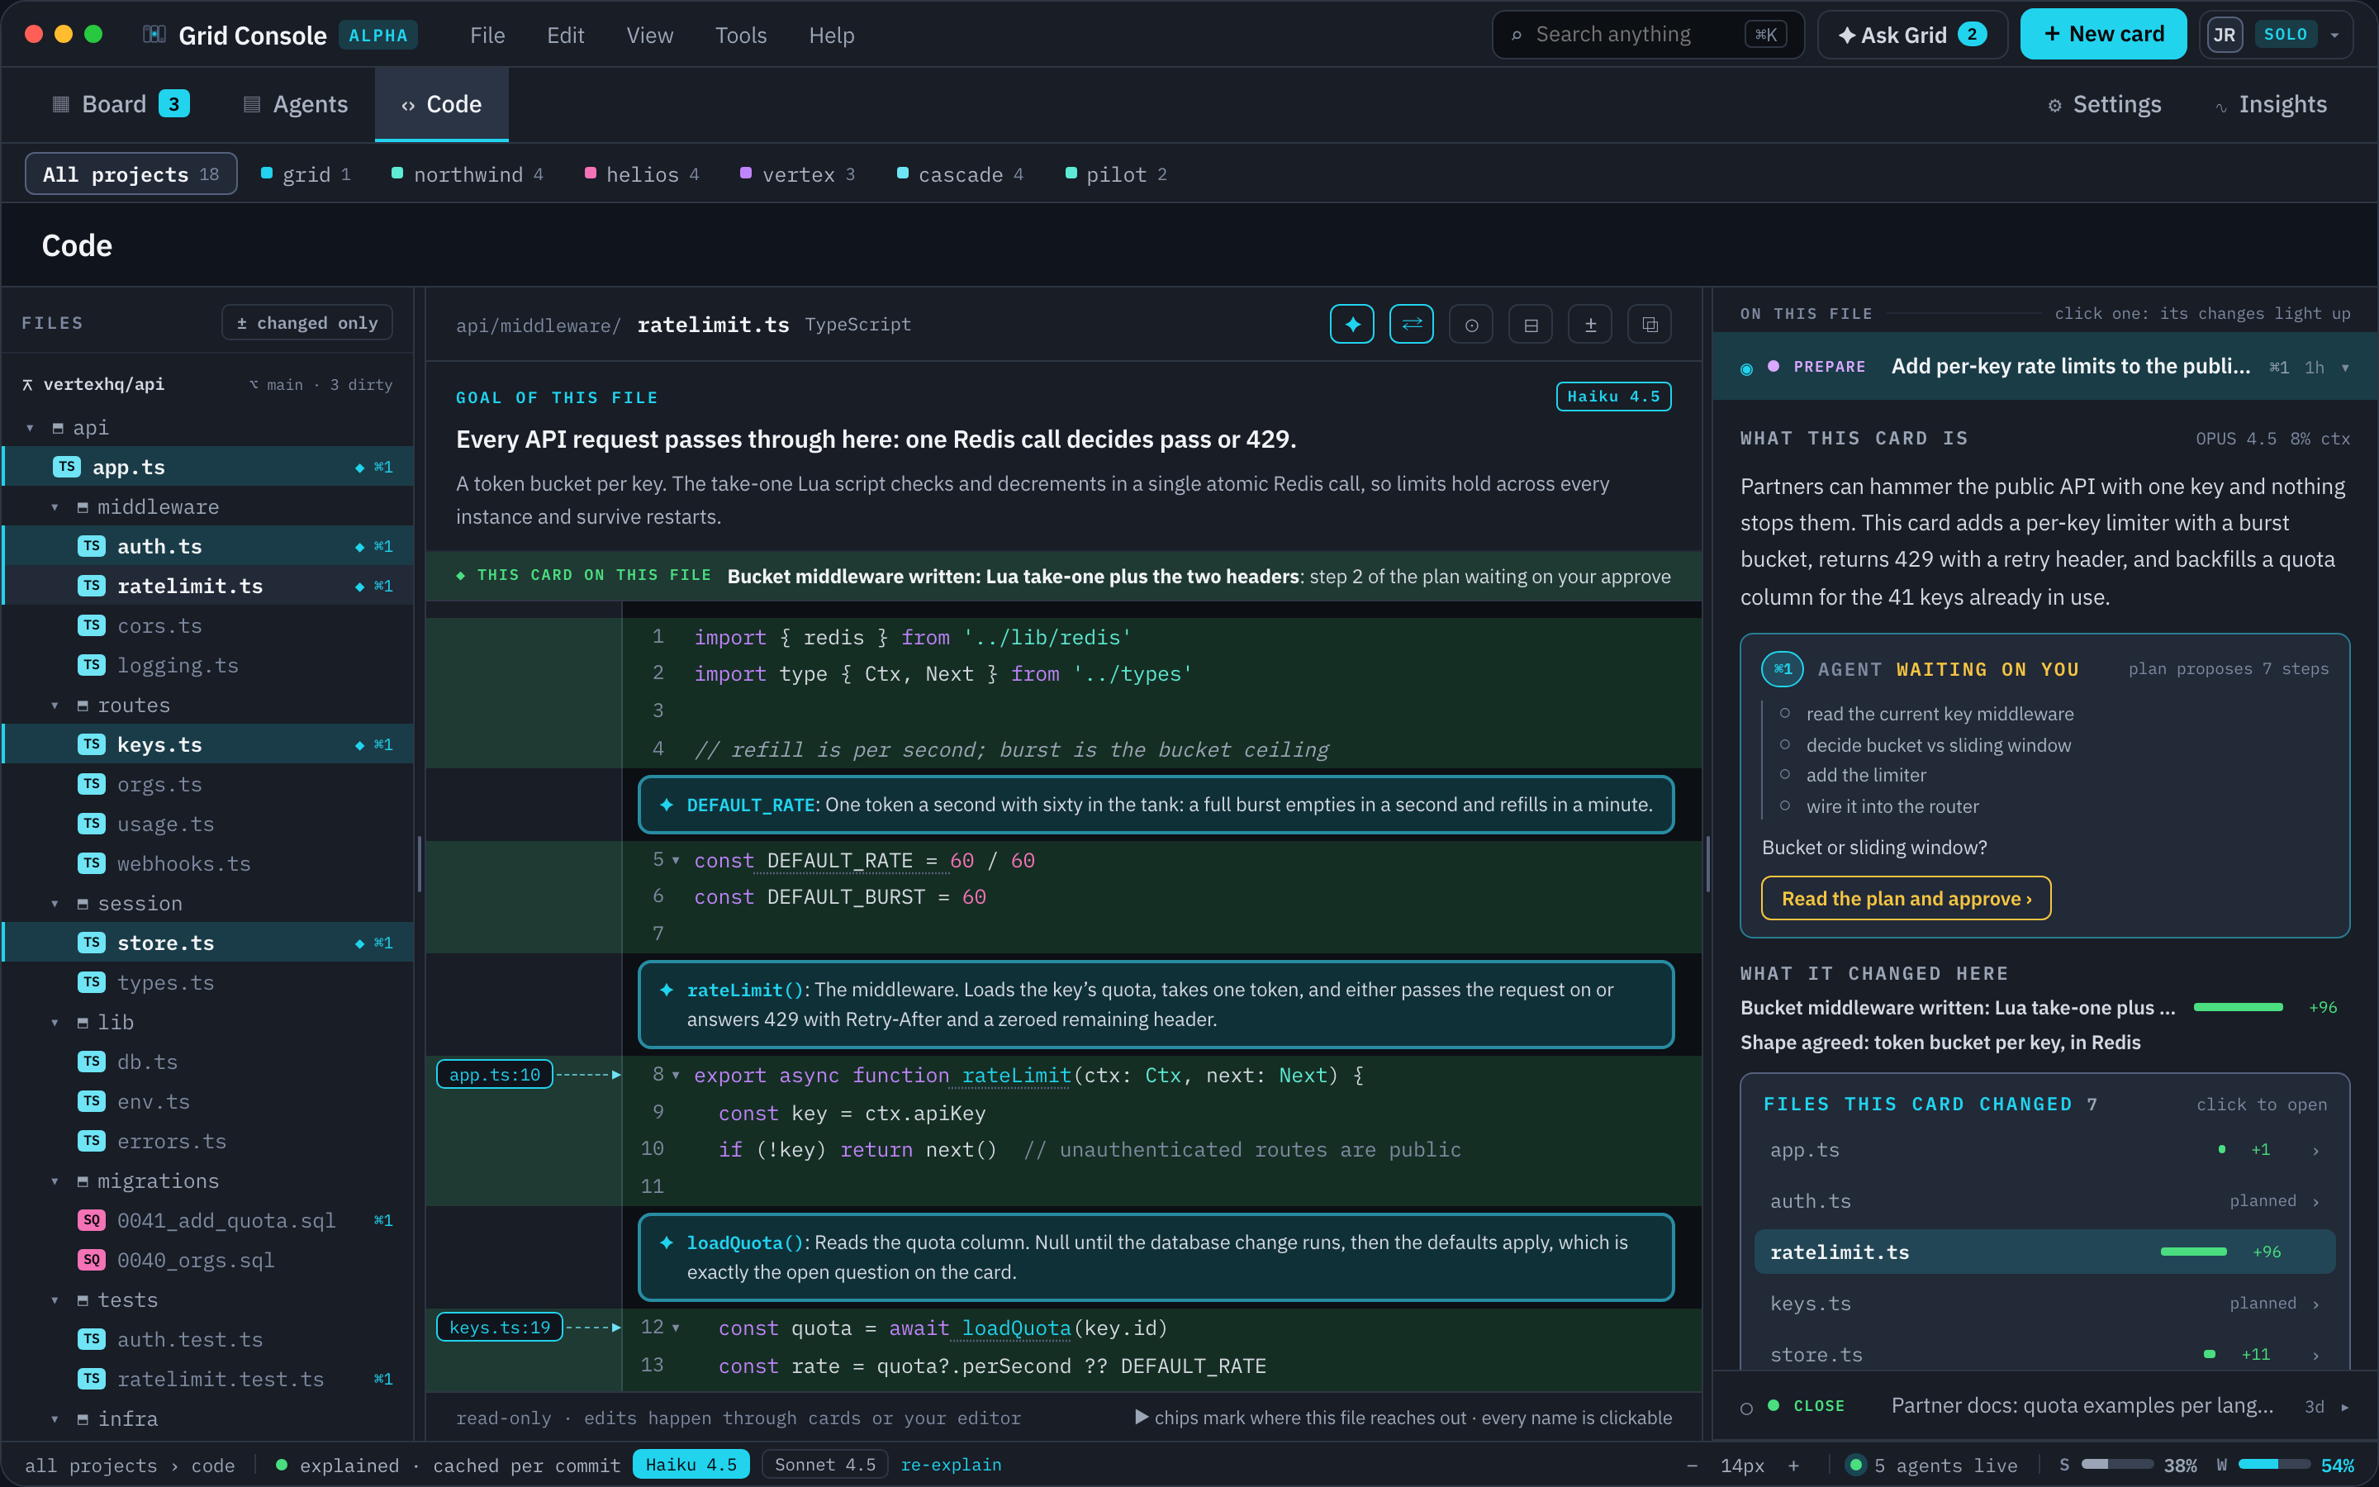Click the New card button
This screenshot has height=1487, width=2379.
point(2104,35)
